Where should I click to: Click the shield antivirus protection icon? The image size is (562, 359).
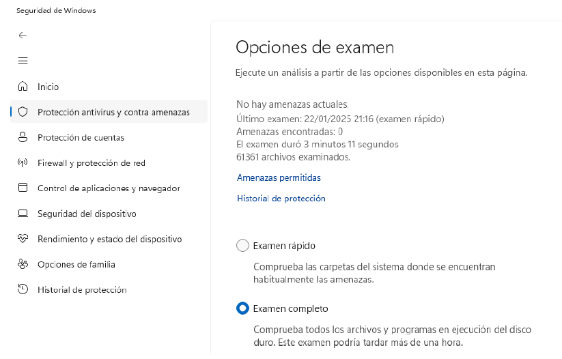point(23,112)
